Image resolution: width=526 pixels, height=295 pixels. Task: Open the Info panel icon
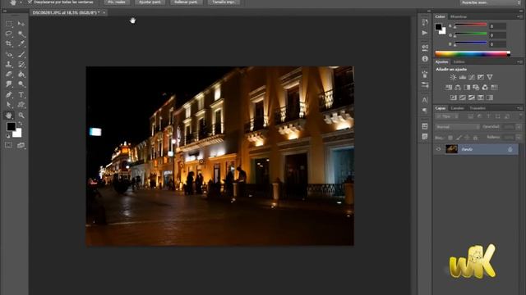(425, 58)
